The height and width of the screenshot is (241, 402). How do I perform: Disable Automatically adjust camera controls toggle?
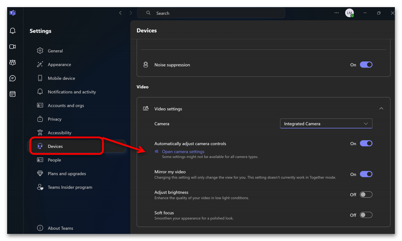click(366, 143)
